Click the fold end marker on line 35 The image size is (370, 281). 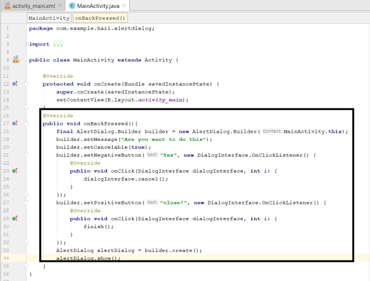coord(26,266)
